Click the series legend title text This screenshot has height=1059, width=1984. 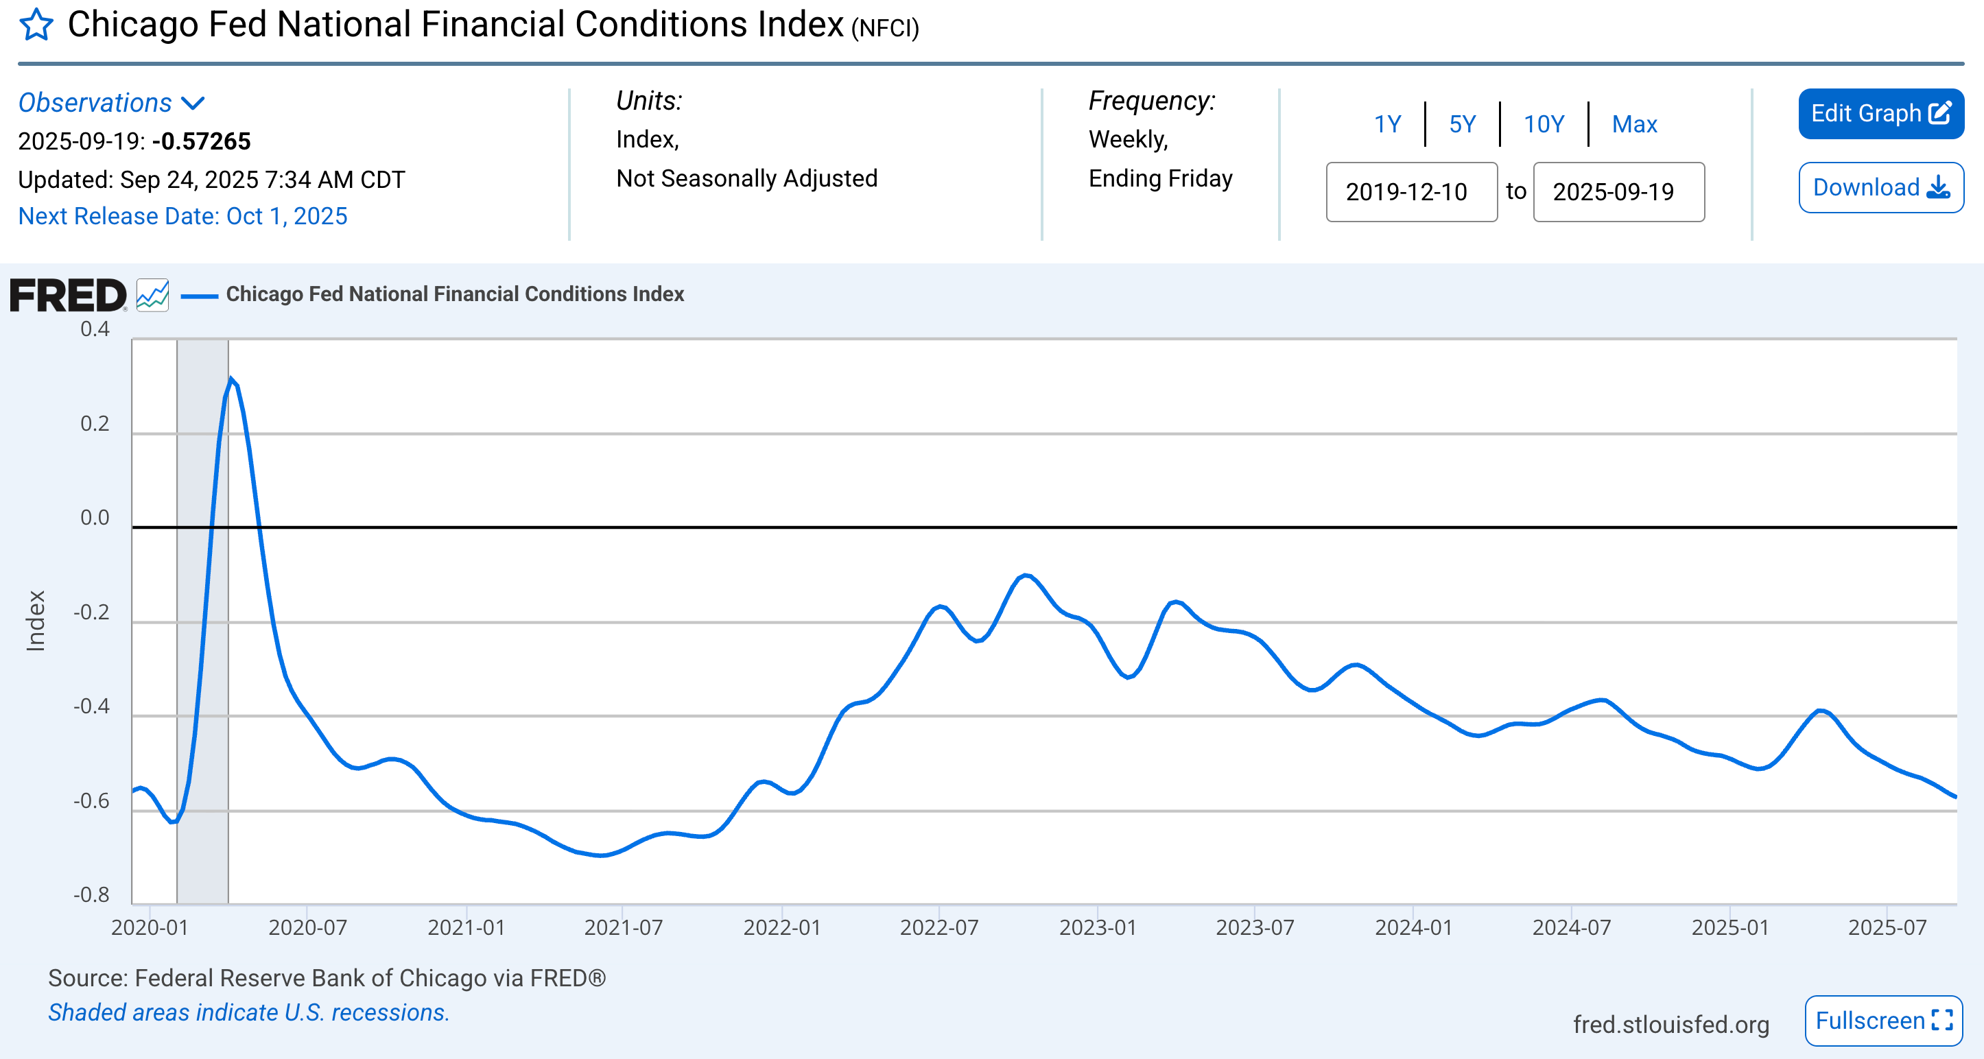pyautogui.click(x=454, y=294)
